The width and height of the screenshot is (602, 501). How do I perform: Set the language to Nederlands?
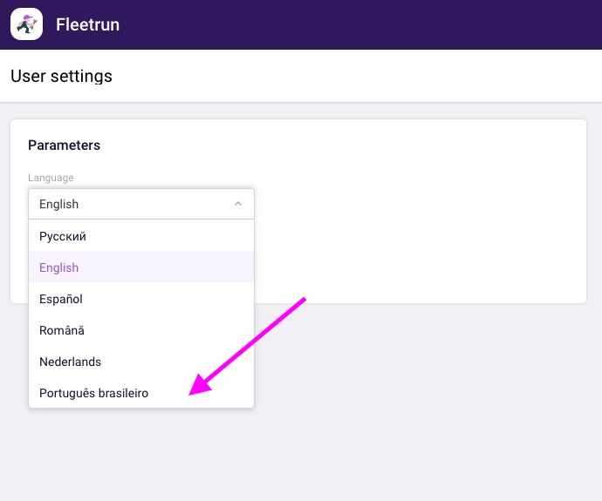[x=70, y=362]
